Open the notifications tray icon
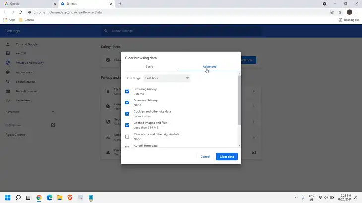Image resolution: width=362 pixels, height=203 pixels. click(x=356, y=198)
